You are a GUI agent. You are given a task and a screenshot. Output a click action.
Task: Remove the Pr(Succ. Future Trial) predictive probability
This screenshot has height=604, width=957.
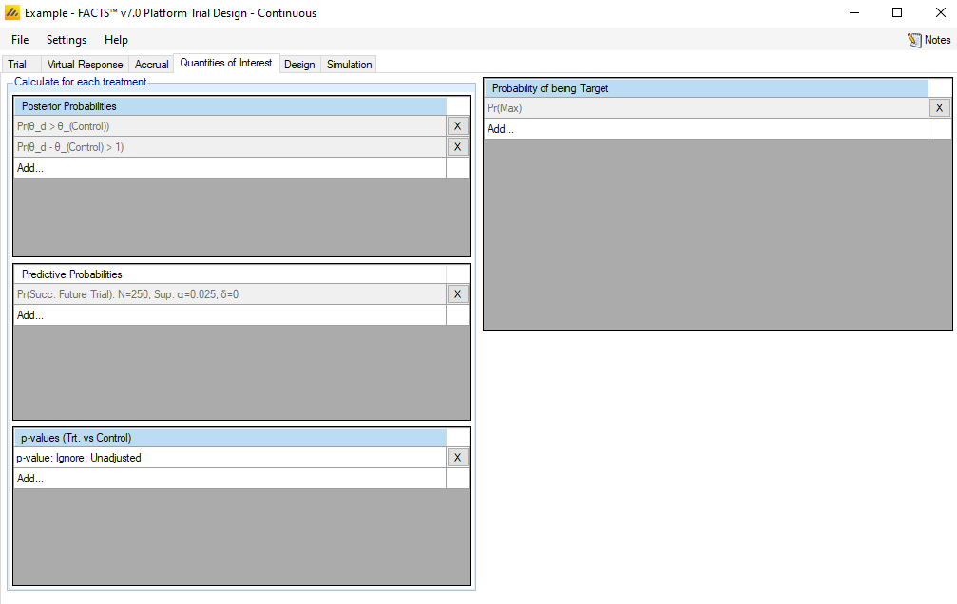click(x=457, y=294)
